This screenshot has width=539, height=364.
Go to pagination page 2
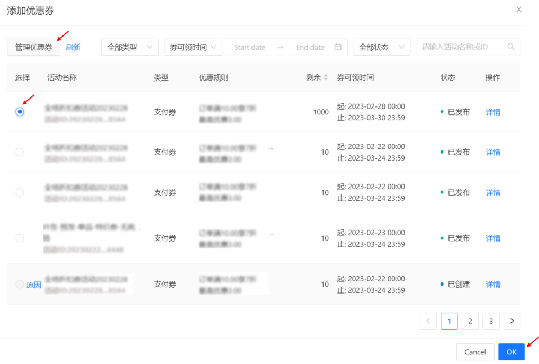(x=470, y=321)
